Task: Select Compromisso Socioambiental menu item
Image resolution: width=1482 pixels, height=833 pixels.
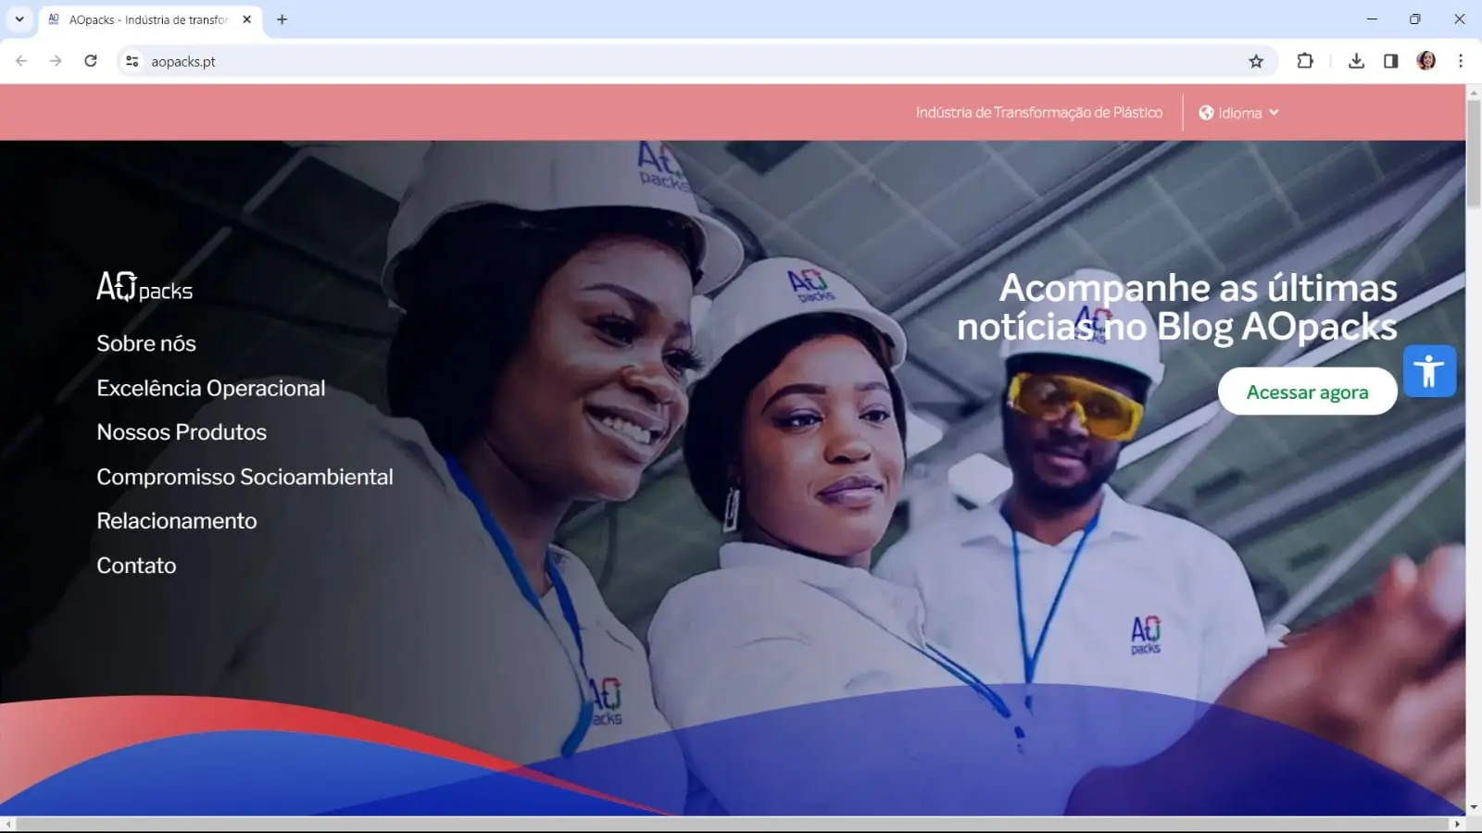Action: pyautogui.click(x=245, y=477)
